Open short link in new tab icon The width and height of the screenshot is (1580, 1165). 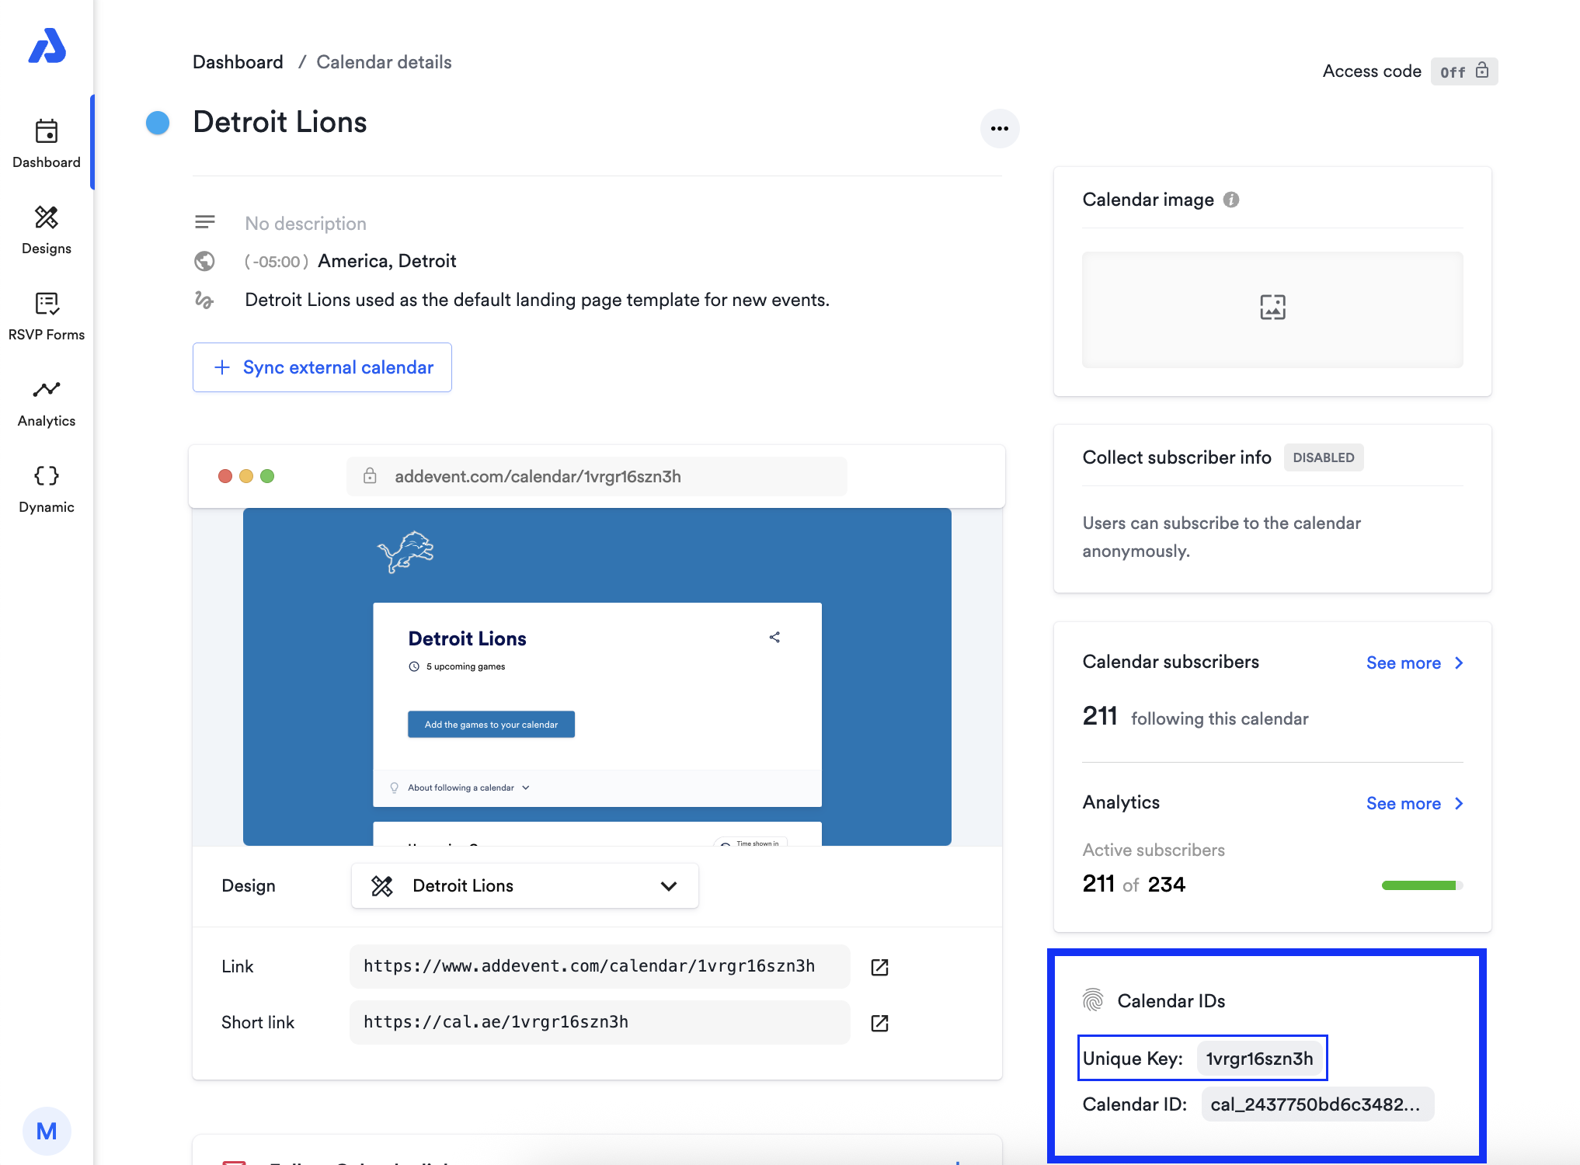[879, 1023]
